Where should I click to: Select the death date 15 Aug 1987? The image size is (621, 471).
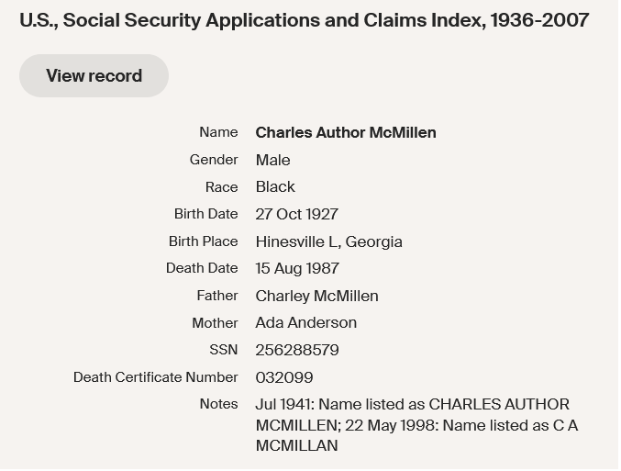point(297,268)
